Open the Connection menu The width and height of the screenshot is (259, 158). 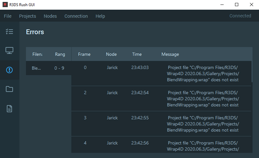[x=76, y=16]
